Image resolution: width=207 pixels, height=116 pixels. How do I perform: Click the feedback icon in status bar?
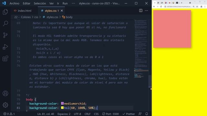140,114
